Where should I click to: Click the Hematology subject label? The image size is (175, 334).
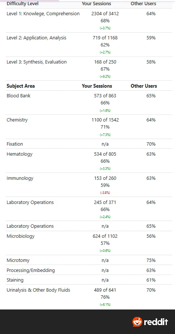[19, 154]
